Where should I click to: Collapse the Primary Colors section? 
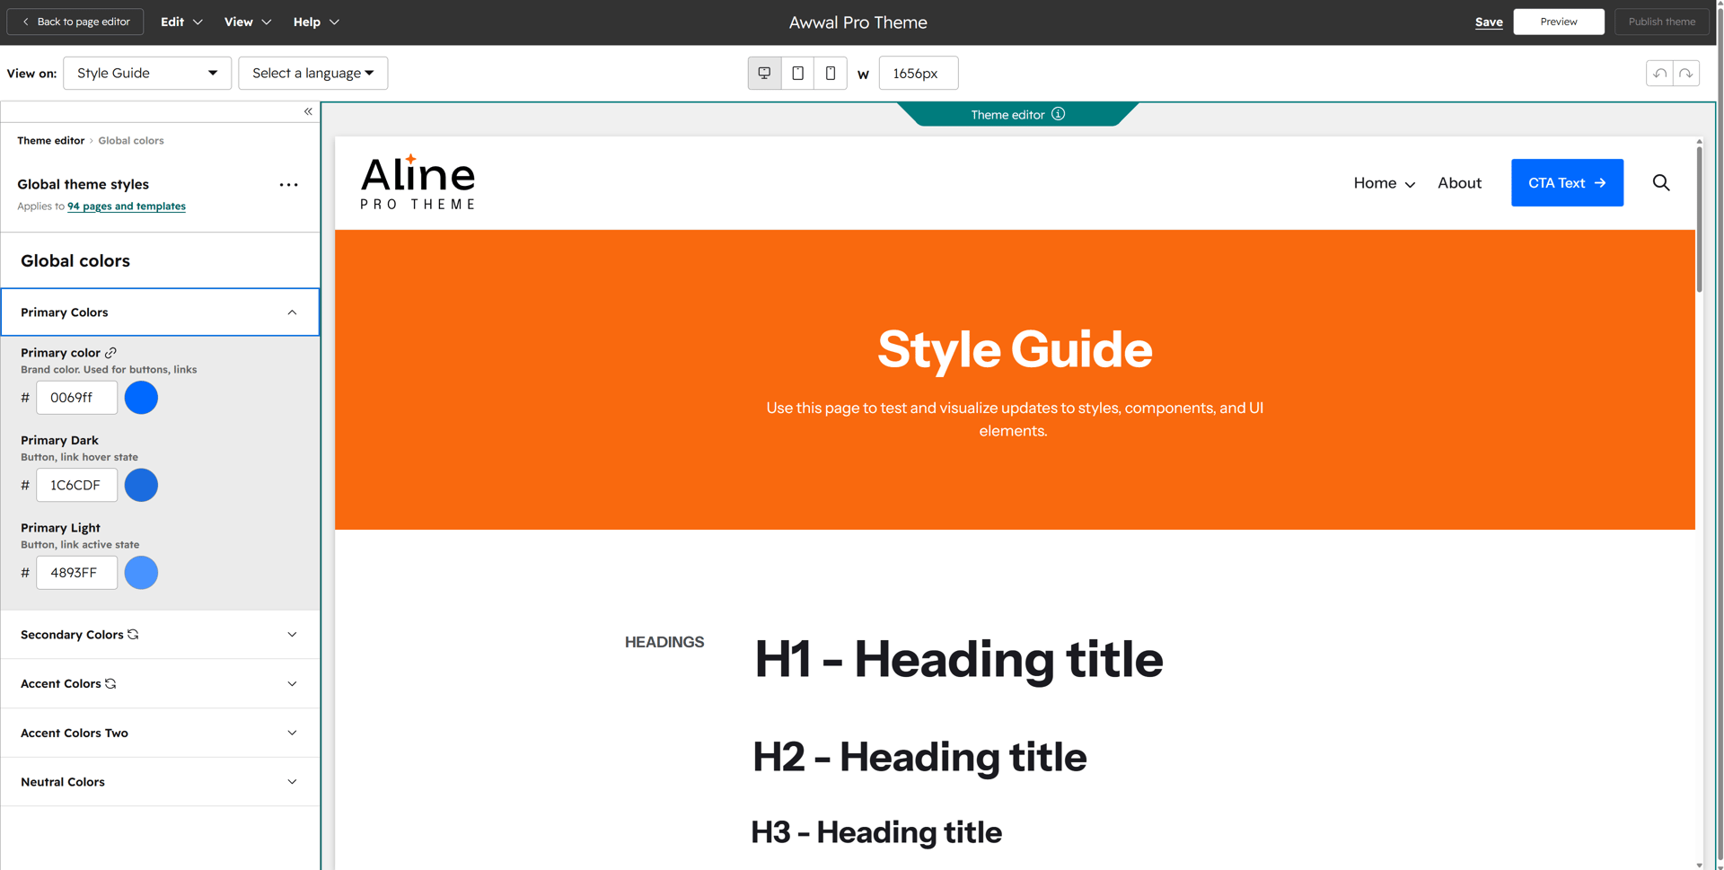[160, 312]
